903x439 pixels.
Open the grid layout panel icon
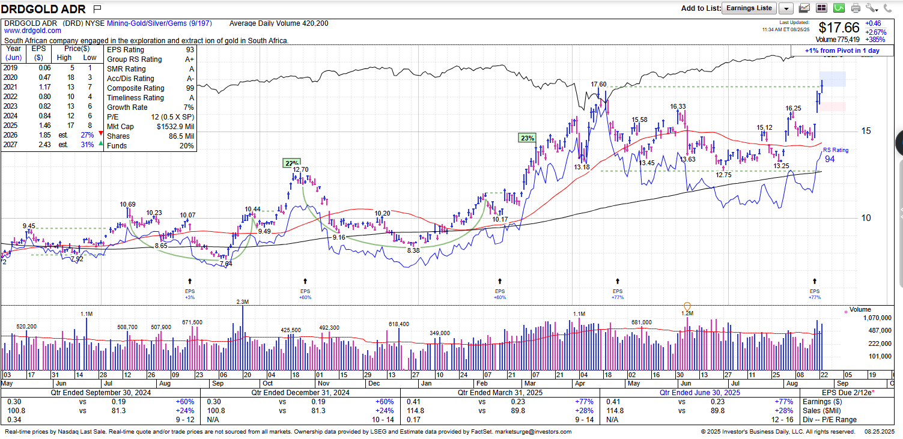pyautogui.click(x=821, y=8)
